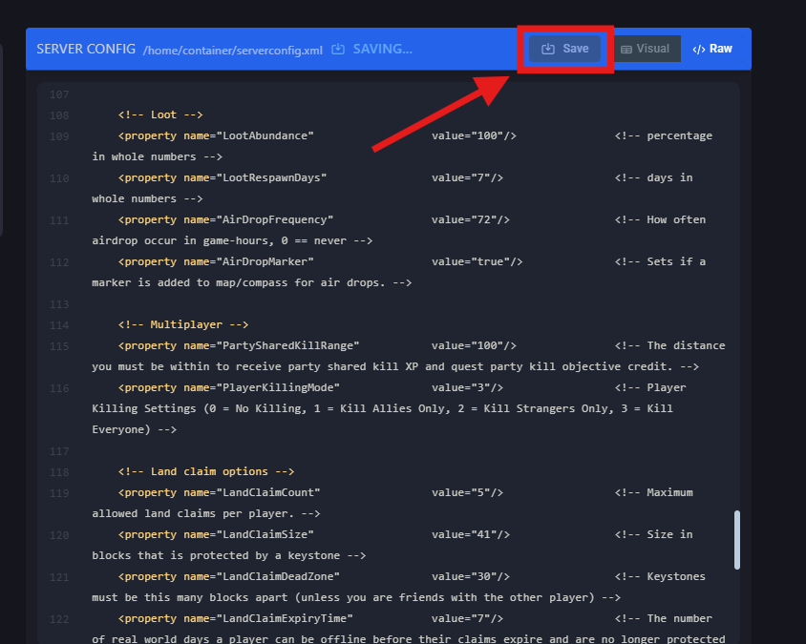
Task: Click the AirDropMarker property name
Action: click(265, 262)
